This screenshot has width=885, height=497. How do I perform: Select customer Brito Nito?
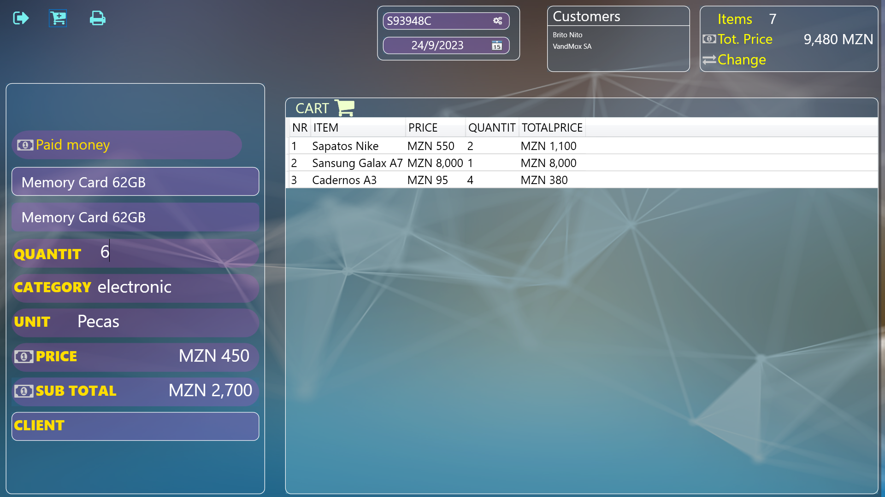point(567,35)
